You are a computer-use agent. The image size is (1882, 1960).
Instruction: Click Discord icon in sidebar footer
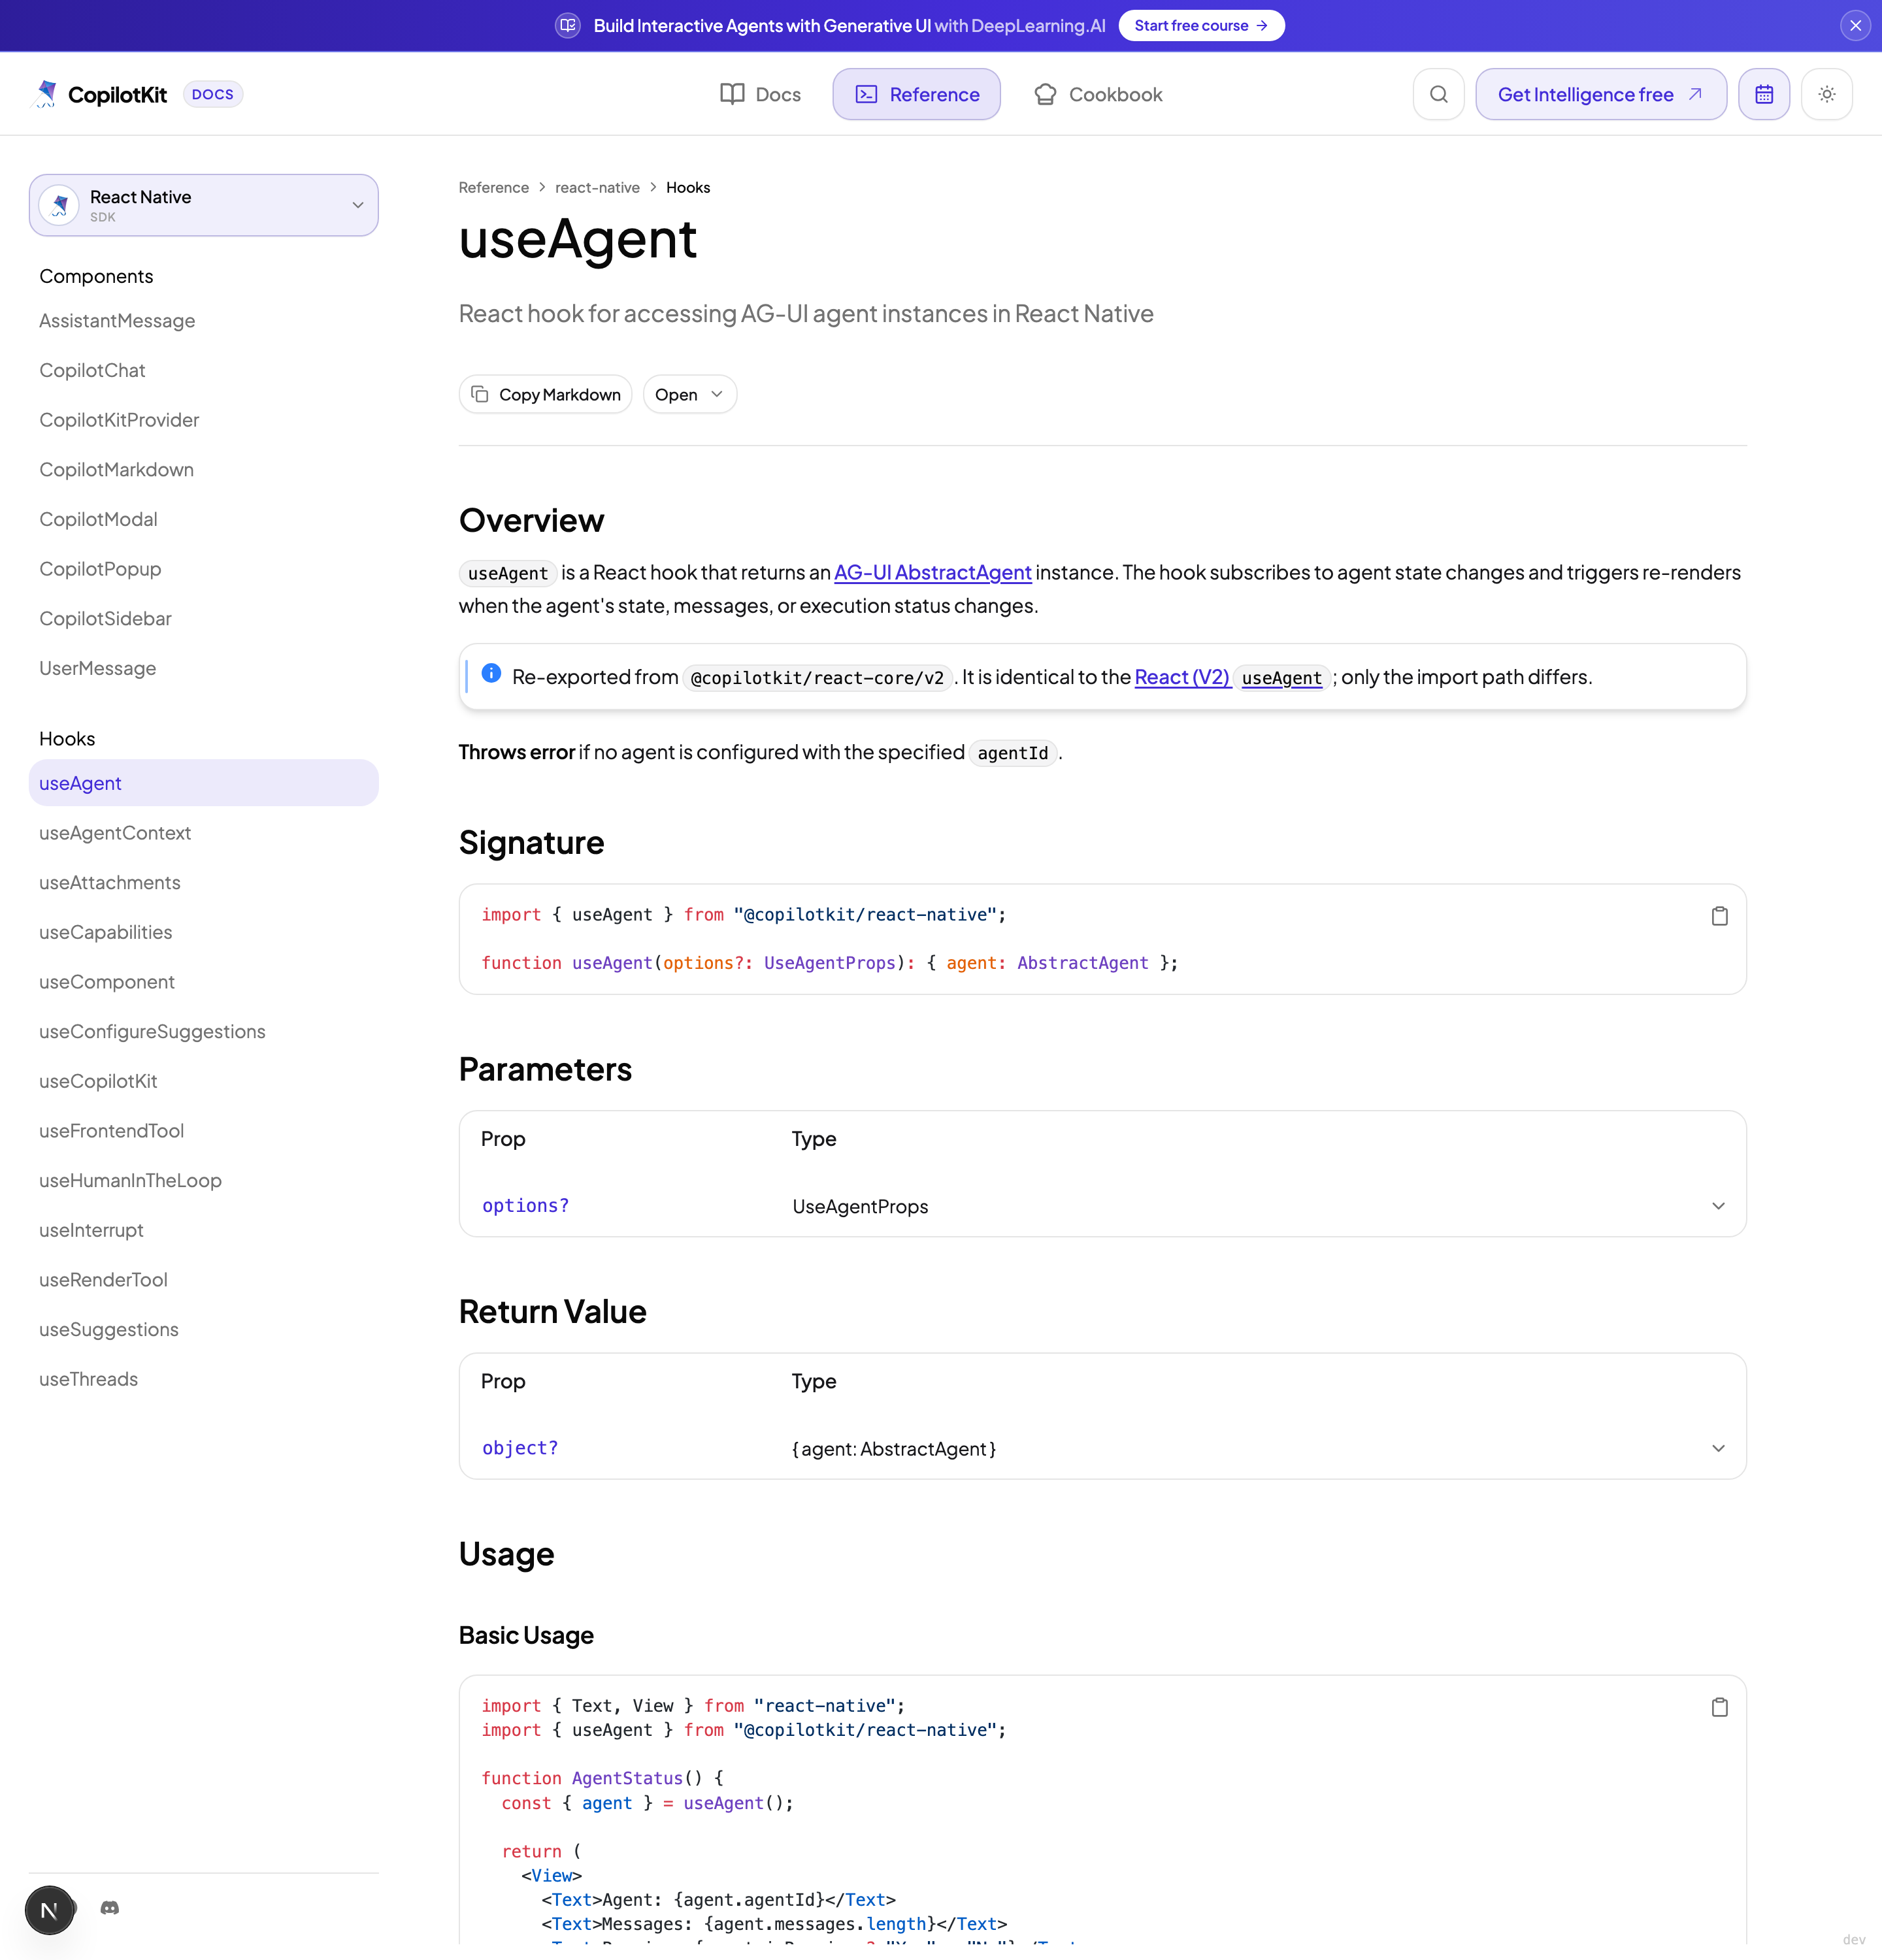[110, 1909]
